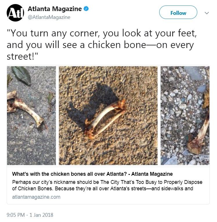Click the quoted tweet text
This screenshot has width=217, height=222.
point(102,45)
